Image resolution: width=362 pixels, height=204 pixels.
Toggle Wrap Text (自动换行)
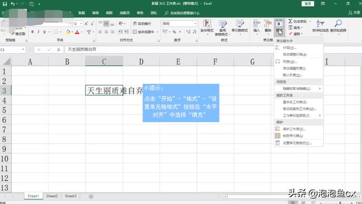point(142,24)
